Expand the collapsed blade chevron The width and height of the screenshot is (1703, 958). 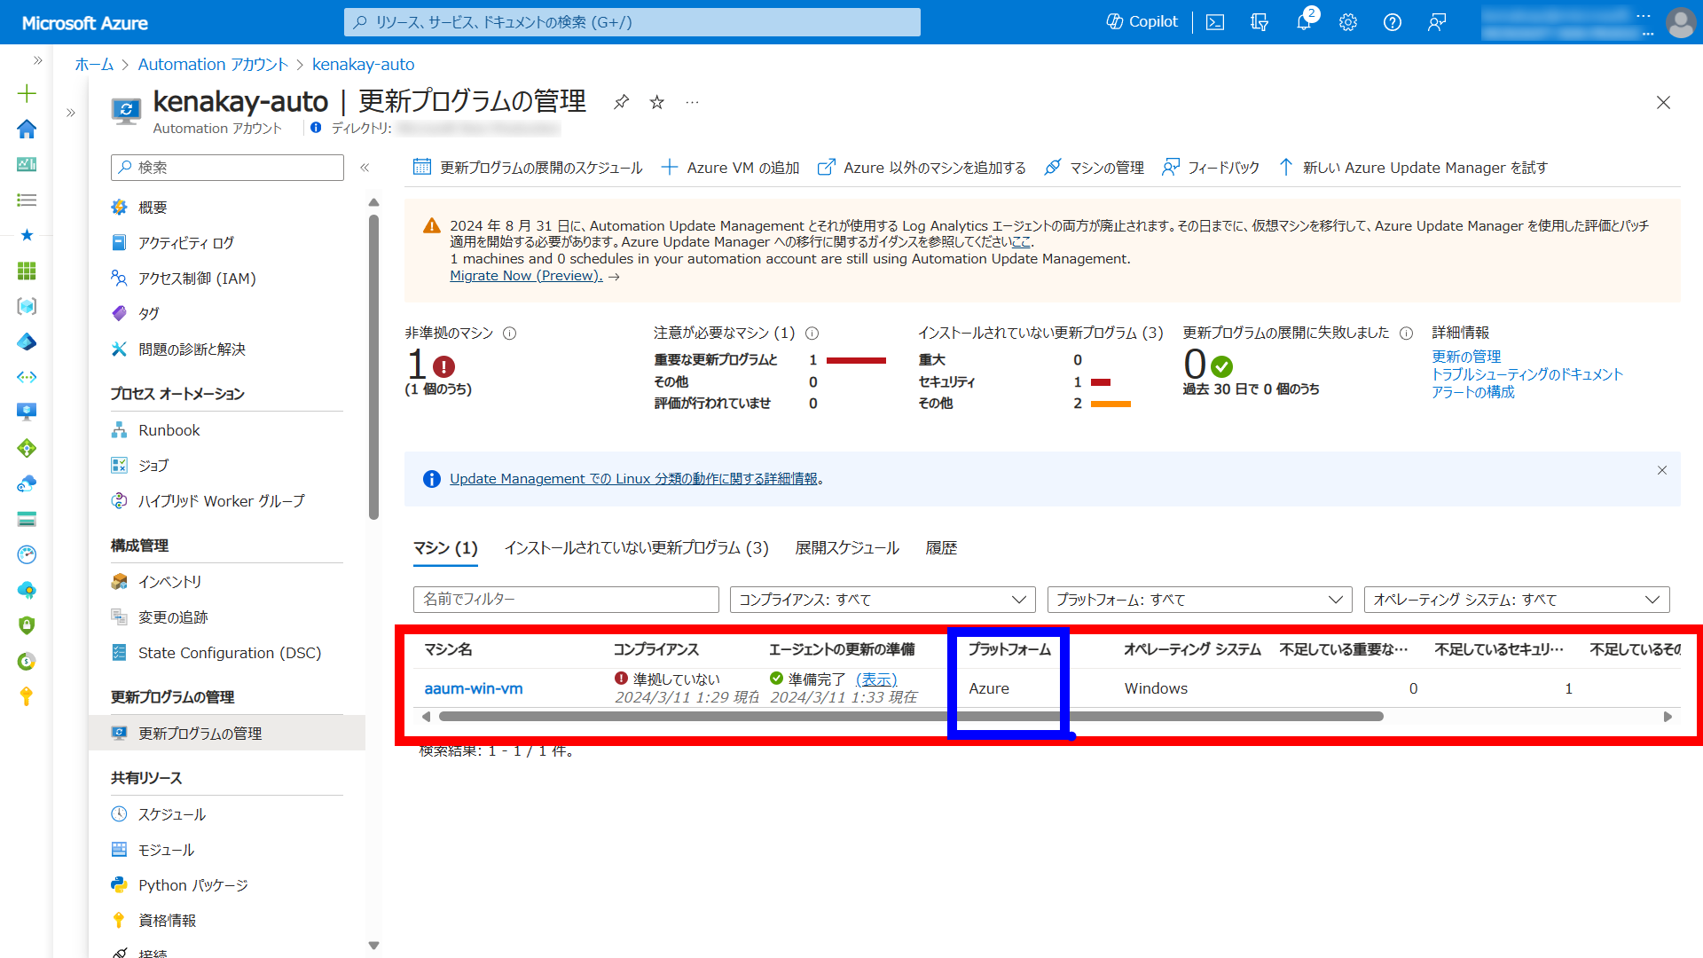coord(71,113)
